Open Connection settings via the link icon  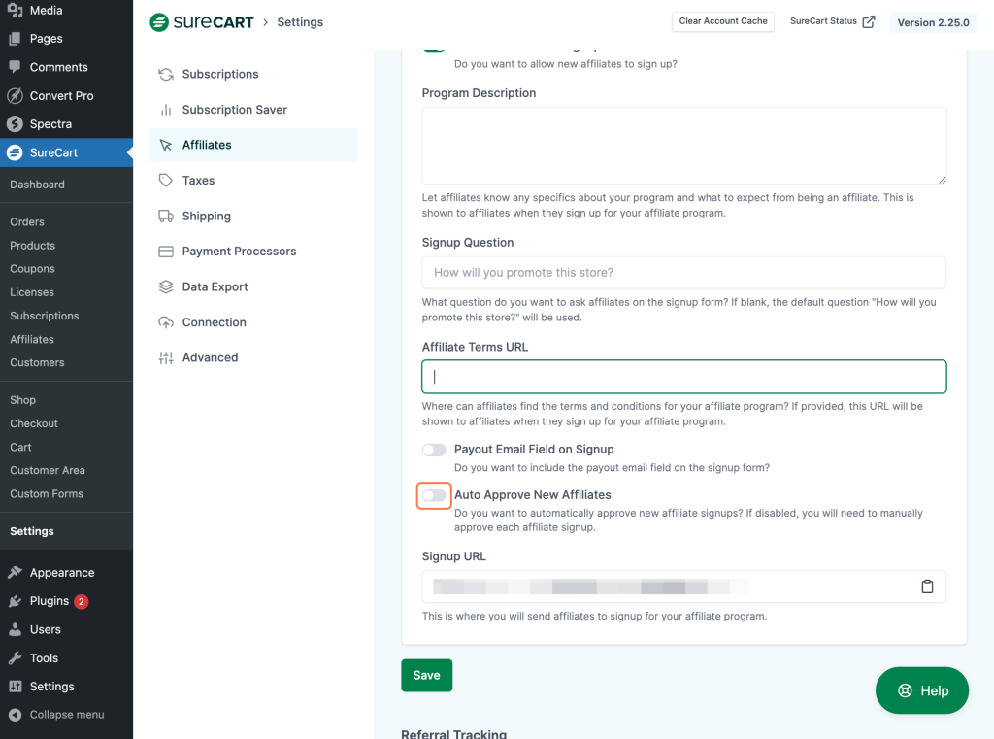[163, 321]
